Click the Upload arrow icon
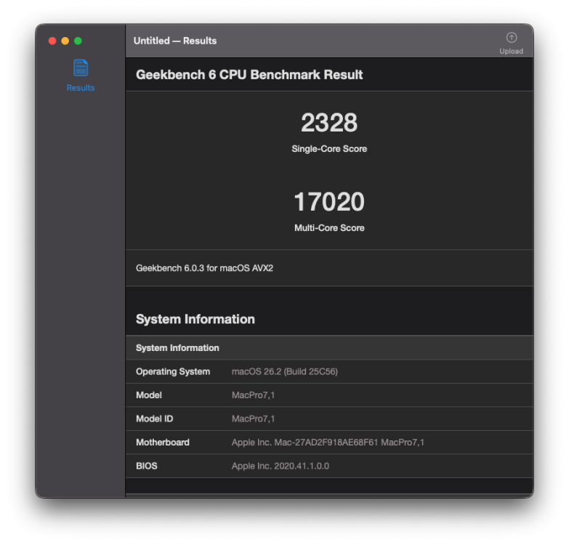569x545 pixels. coord(512,38)
